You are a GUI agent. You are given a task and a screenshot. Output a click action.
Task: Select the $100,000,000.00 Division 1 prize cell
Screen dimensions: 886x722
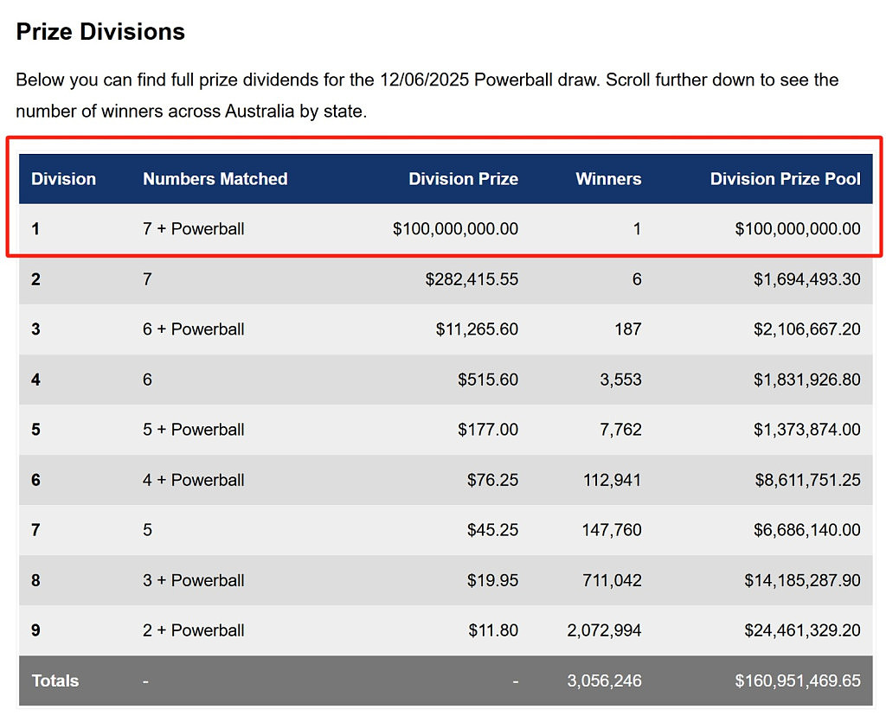(x=455, y=228)
